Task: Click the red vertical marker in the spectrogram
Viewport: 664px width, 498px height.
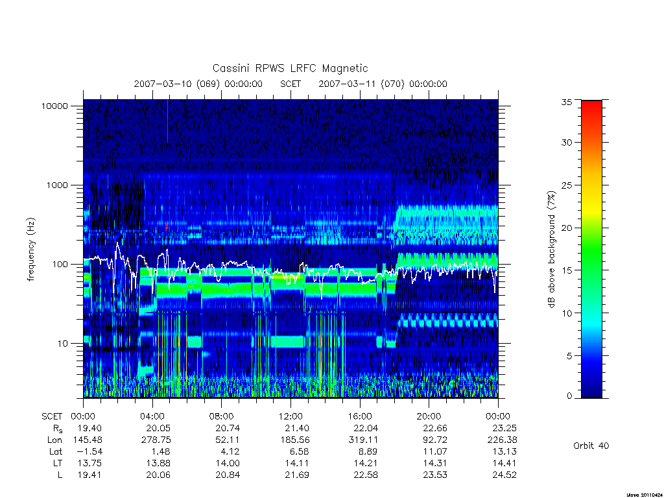Action: tap(168, 121)
